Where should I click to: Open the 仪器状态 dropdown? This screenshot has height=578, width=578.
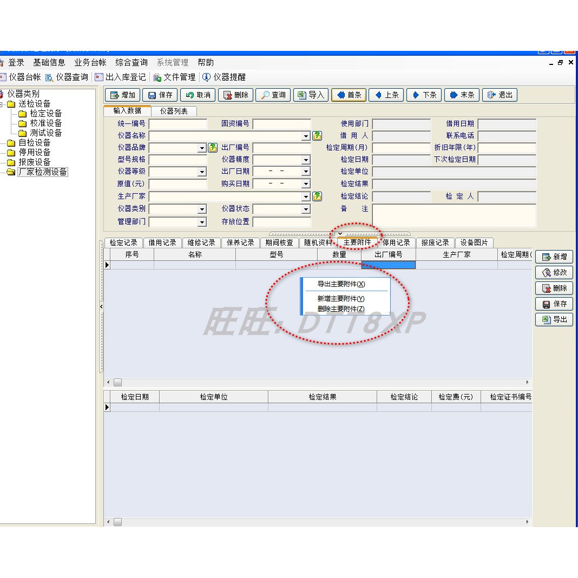point(306,209)
